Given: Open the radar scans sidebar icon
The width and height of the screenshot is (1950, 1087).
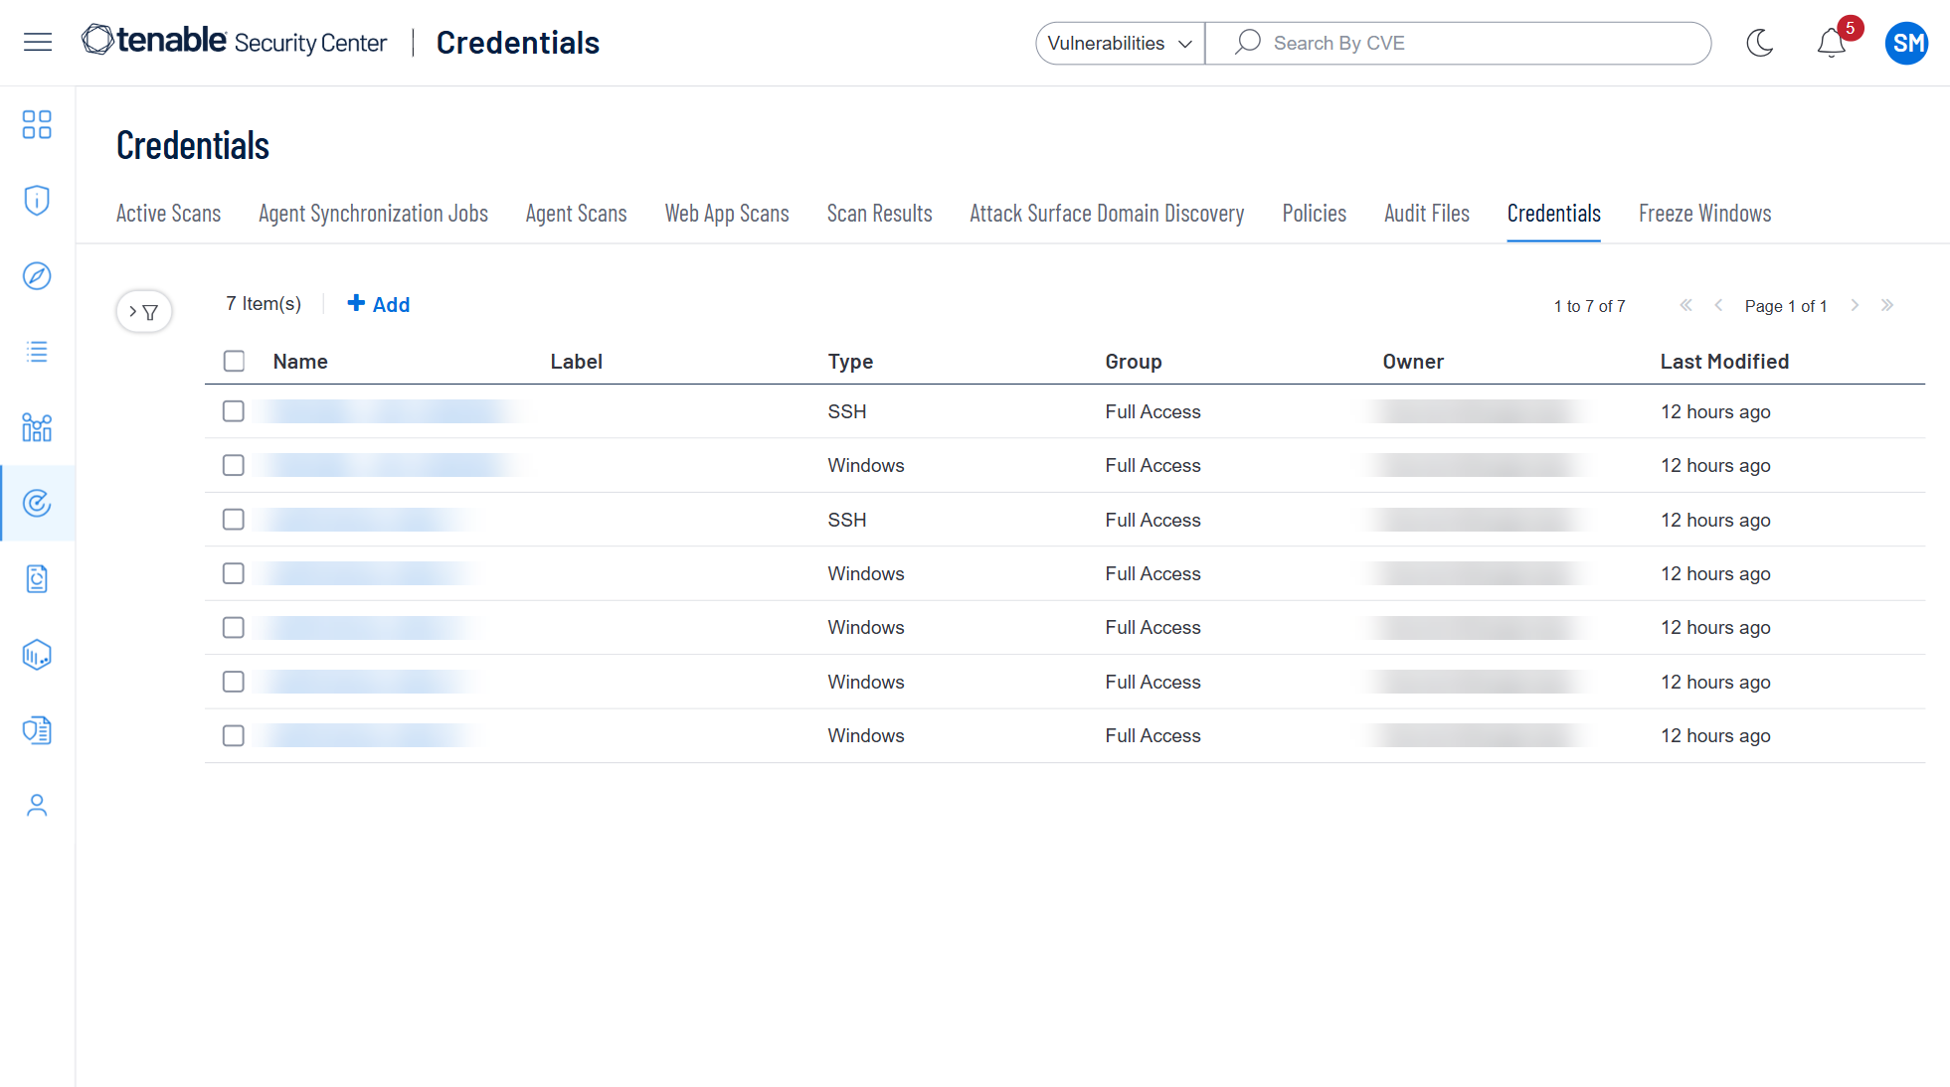Looking at the screenshot, I should [x=37, y=503].
